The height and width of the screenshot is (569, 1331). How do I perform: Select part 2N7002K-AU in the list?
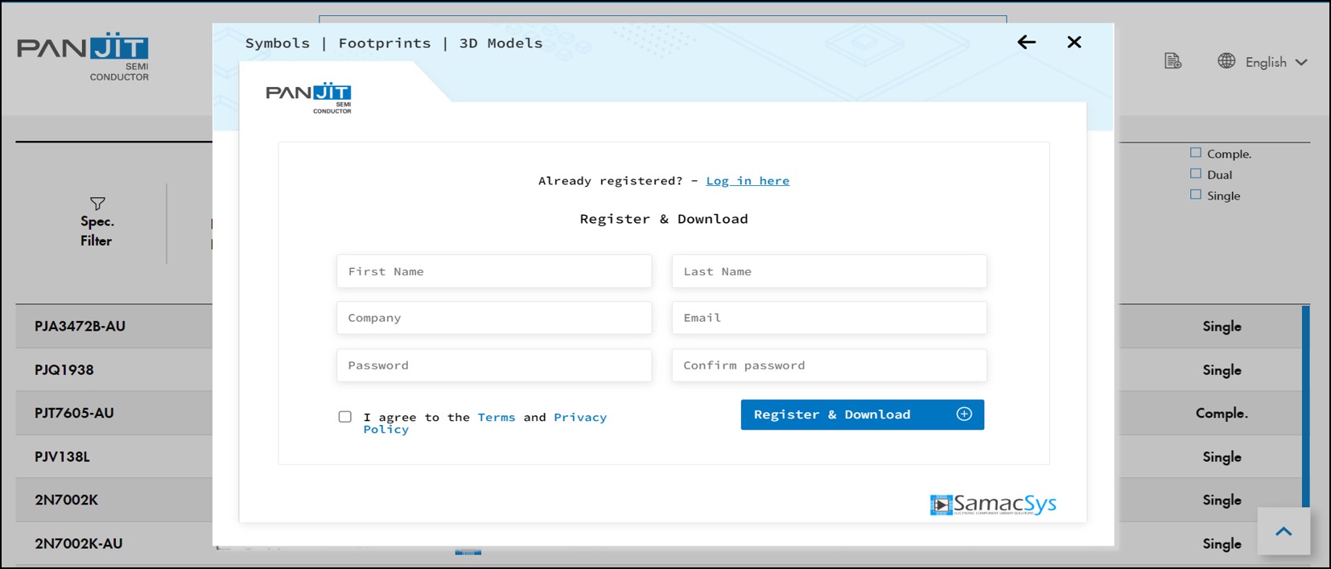pos(79,543)
